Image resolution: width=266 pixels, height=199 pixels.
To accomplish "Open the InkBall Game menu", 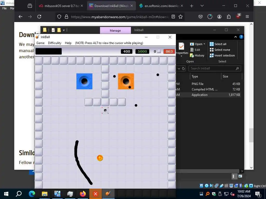I will (40, 43).
